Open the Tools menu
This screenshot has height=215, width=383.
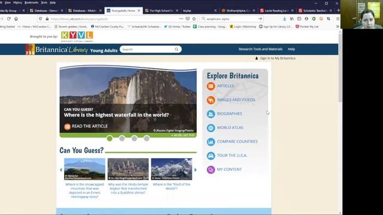click(x=44, y=2)
